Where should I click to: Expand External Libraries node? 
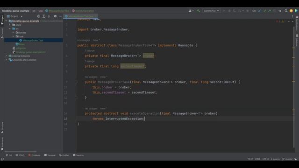click(6, 56)
